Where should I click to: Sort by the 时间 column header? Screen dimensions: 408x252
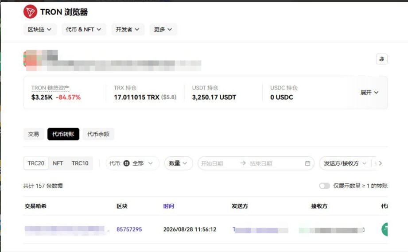[169, 206]
